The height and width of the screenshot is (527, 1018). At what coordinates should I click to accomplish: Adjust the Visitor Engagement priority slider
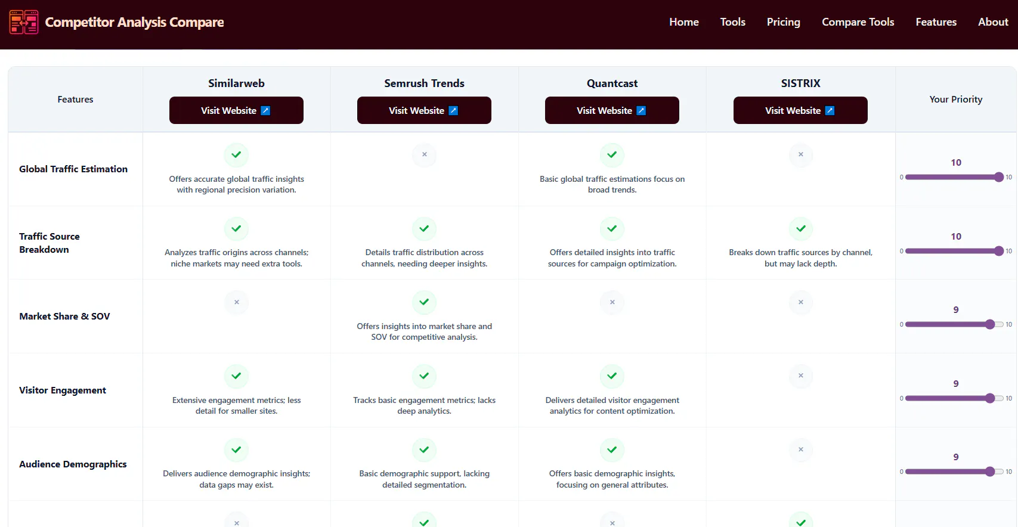click(954, 398)
